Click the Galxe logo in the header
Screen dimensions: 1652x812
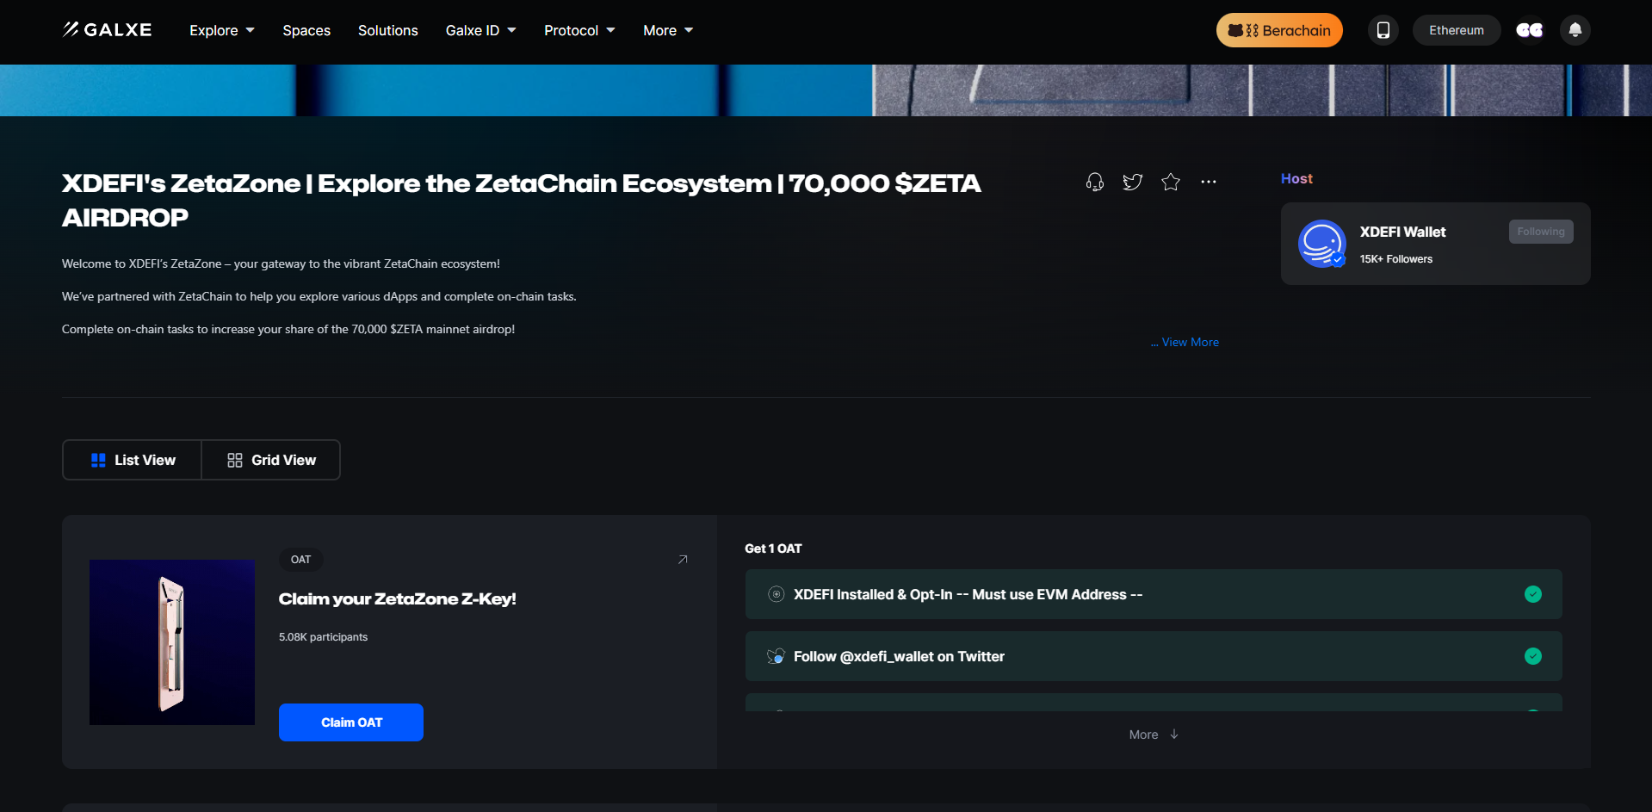(107, 30)
